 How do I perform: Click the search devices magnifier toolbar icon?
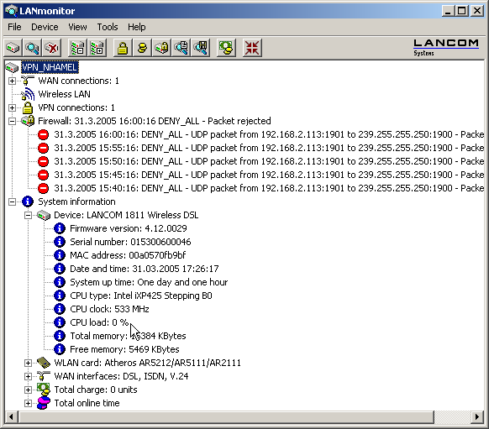click(x=33, y=48)
